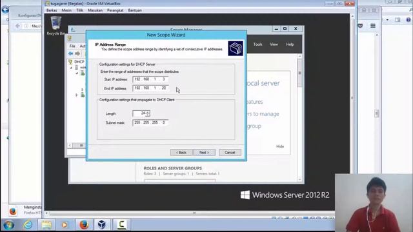
Task: Open the Berkas menu in VirtualBox
Action: (52, 10)
